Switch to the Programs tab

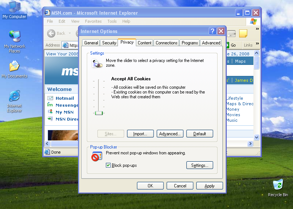pyautogui.click(x=190, y=43)
